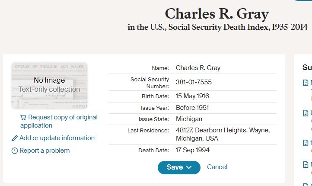Open Request copy of original application link
The height and width of the screenshot is (186, 312).
point(59,121)
